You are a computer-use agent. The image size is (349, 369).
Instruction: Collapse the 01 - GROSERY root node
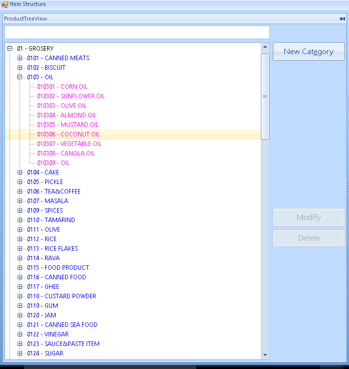pyautogui.click(x=10, y=49)
